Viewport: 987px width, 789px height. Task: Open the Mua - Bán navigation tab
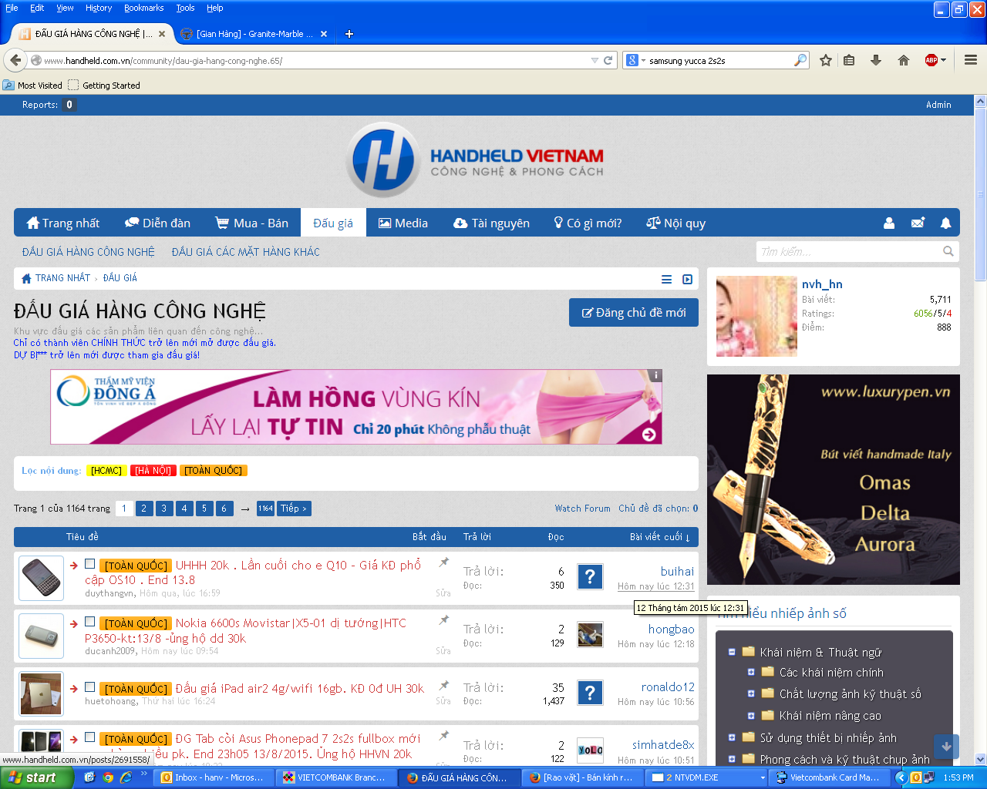pyautogui.click(x=251, y=223)
